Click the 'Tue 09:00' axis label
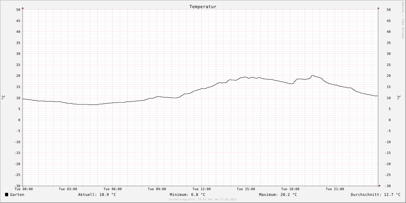 (157, 189)
